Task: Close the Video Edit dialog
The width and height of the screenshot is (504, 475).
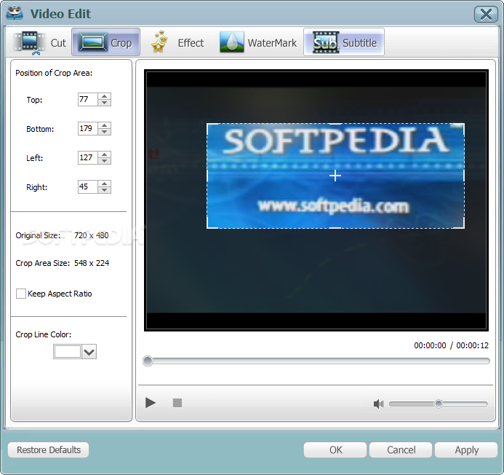Action: coord(486,14)
